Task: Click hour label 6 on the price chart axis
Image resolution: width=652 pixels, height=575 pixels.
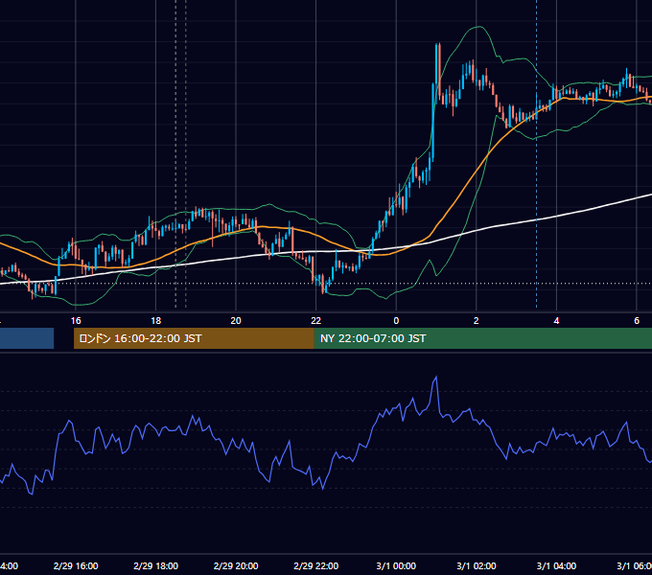Action: [x=637, y=321]
